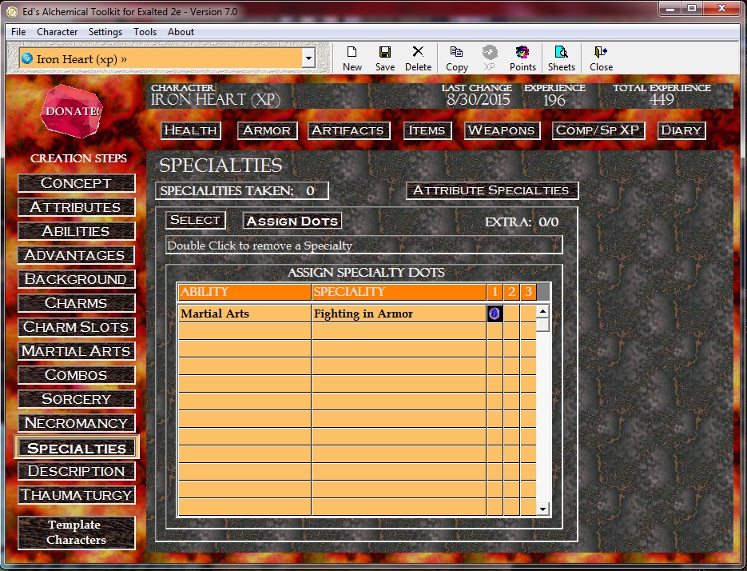This screenshot has height=571, width=747.
Task: Open the Points summary icon
Action: coord(523,58)
